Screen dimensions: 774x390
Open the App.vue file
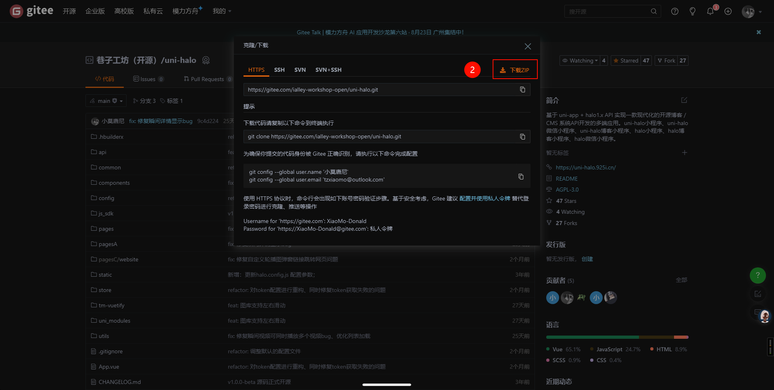coord(109,367)
